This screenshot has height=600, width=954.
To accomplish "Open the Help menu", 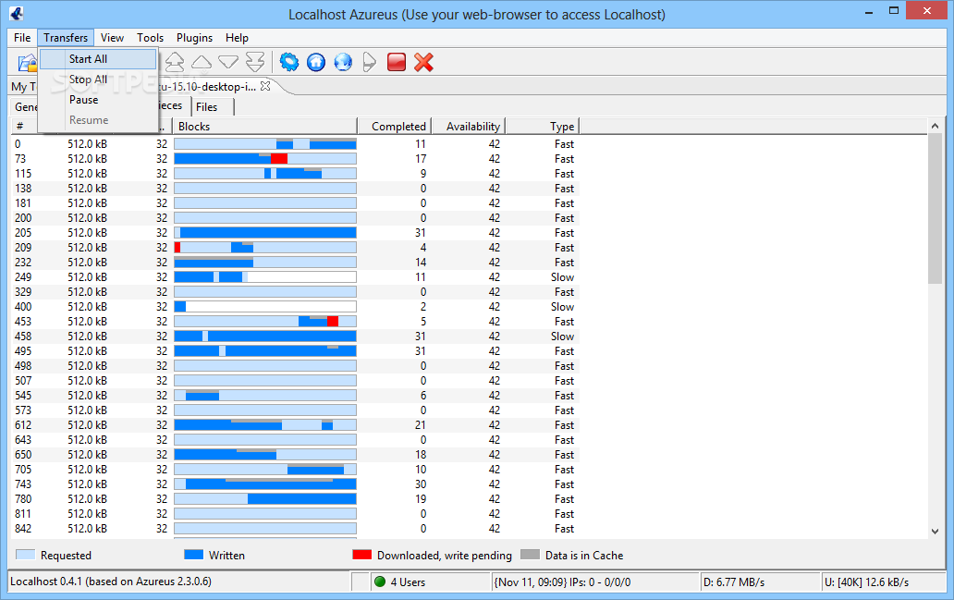I will click(237, 38).
